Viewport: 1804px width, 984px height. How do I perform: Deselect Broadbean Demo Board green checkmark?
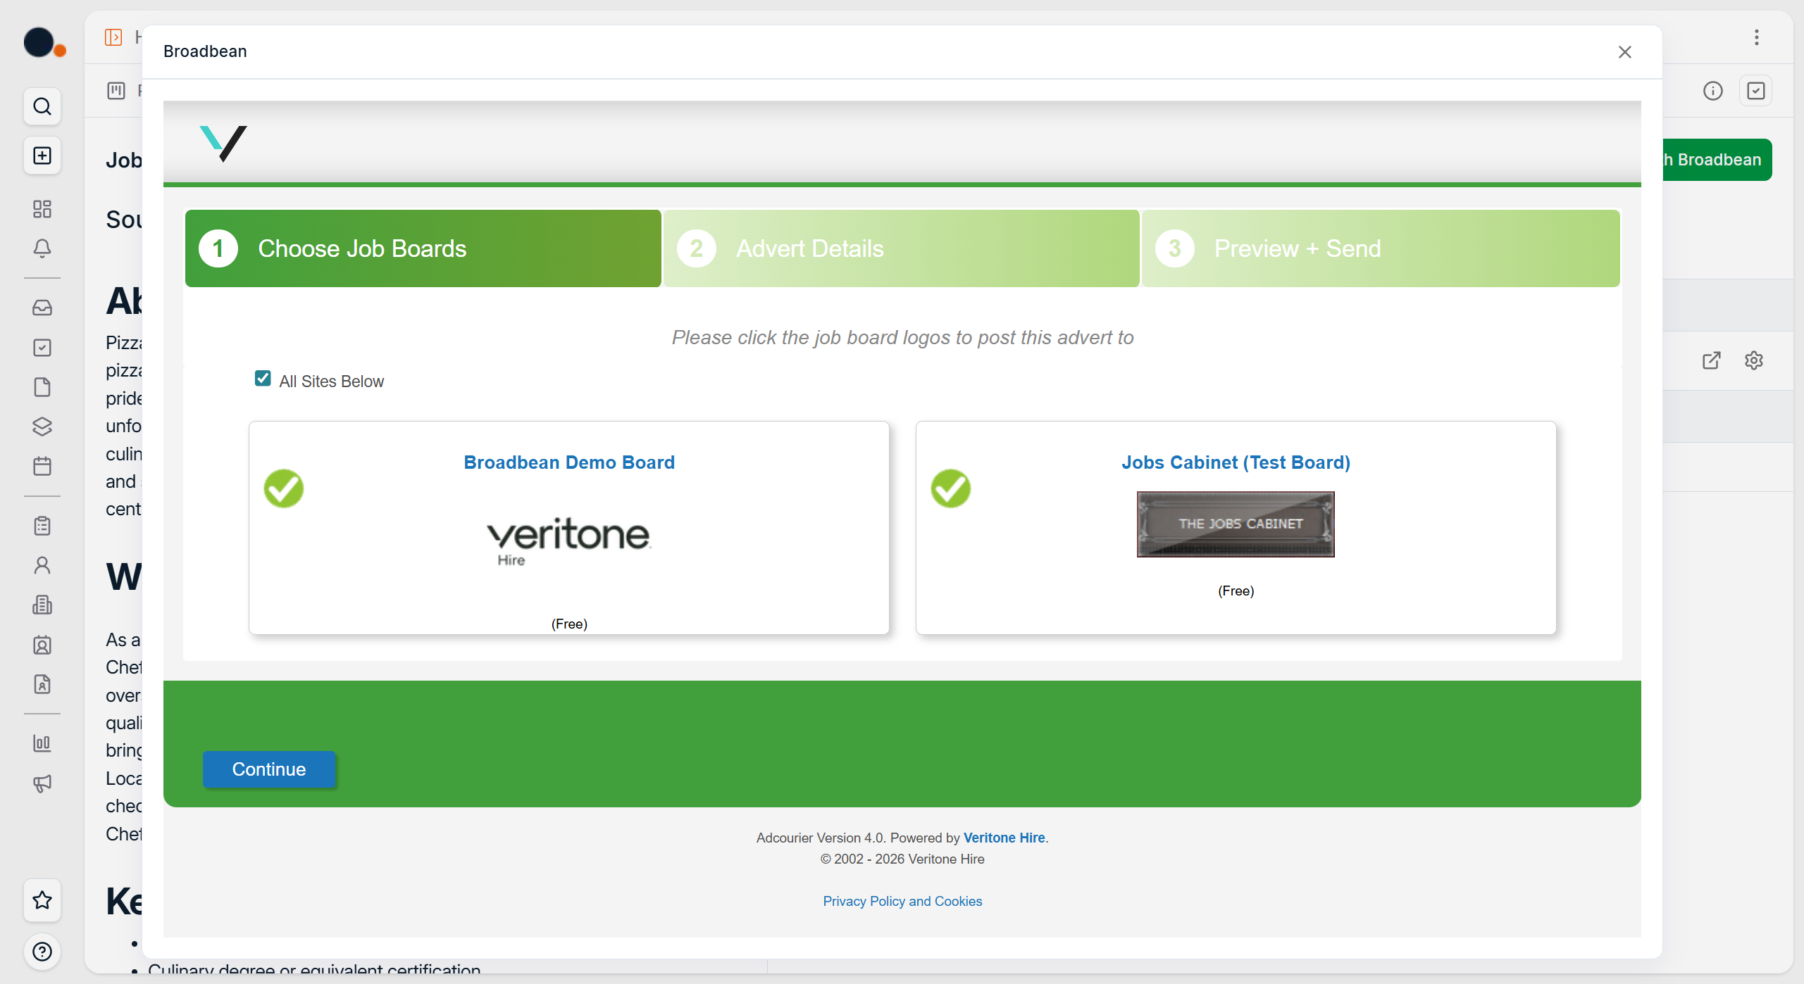(283, 488)
